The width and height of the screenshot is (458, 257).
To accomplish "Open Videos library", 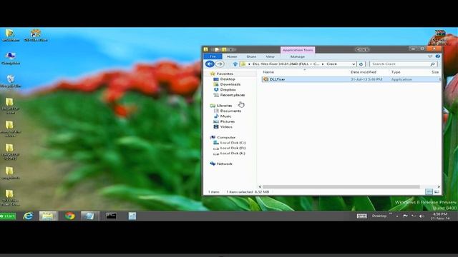I will tap(226, 127).
